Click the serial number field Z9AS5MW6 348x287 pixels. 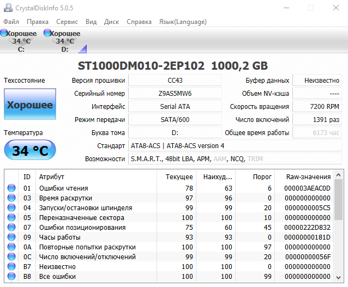[175, 93]
